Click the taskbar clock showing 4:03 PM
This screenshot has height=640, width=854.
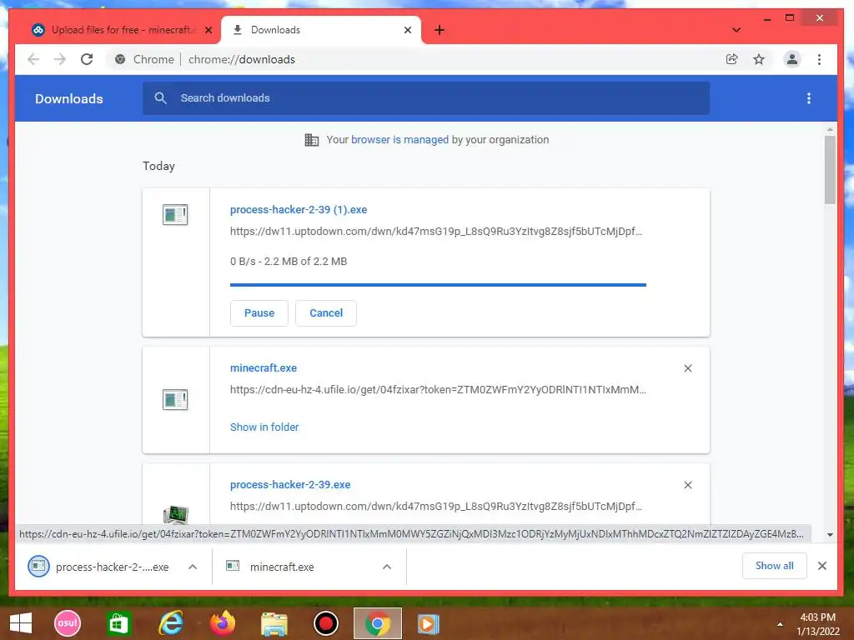pos(817,624)
